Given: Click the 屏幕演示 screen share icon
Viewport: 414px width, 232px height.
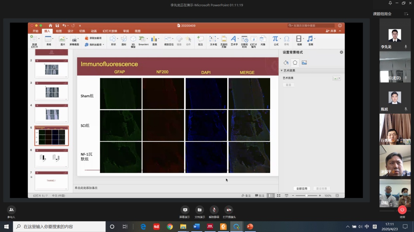Looking at the screenshot, I should click(x=185, y=210).
